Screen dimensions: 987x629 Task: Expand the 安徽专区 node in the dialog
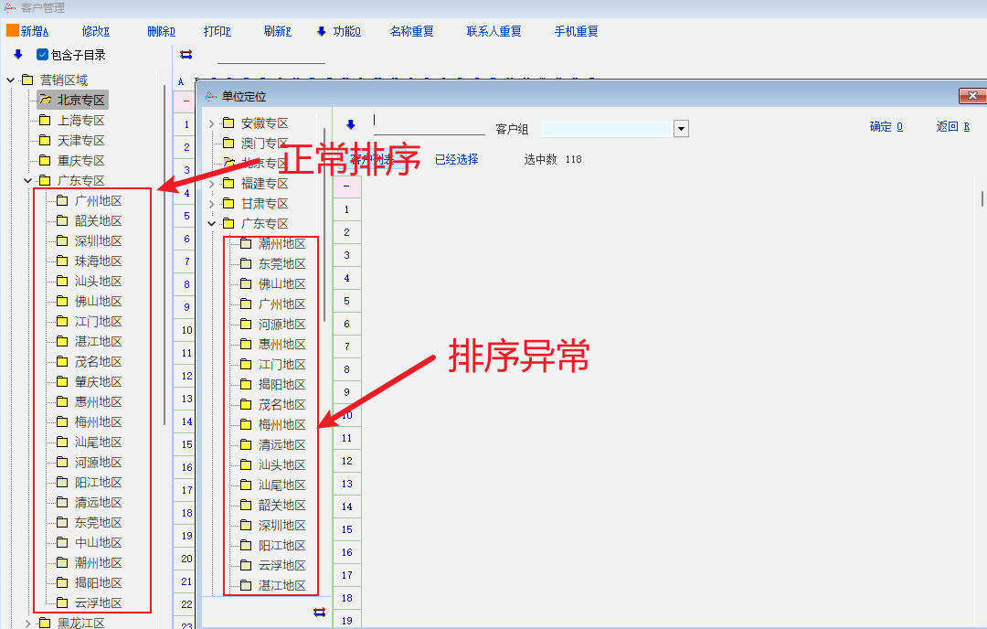tap(212, 123)
